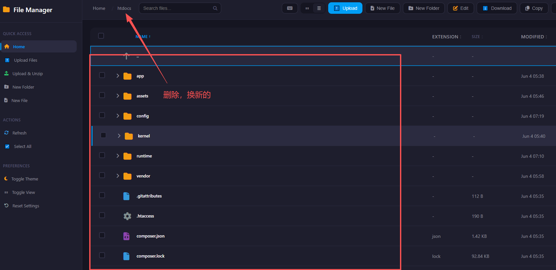Image resolution: width=556 pixels, height=270 pixels.
Task: Click the search magnifier icon
Action: pos(215,8)
